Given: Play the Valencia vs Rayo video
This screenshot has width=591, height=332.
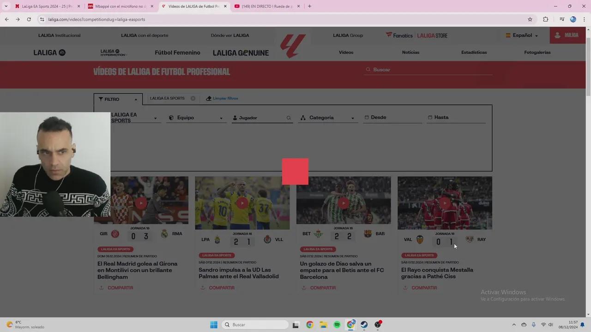Looking at the screenshot, I should pyautogui.click(x=445, y=203).
